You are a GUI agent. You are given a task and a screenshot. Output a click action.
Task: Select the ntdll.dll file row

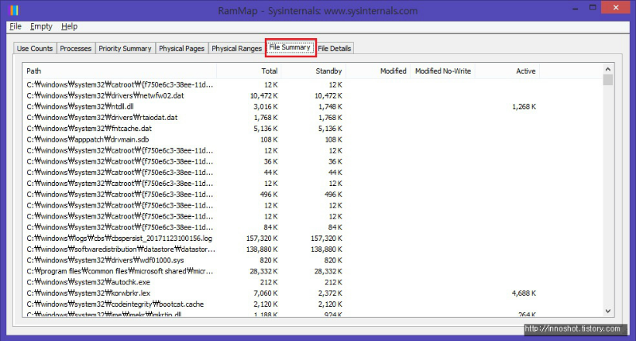pos(312,107)
